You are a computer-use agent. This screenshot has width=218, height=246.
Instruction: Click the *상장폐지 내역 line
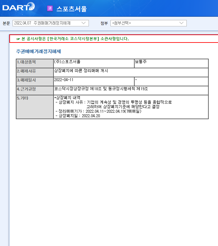point(67,98)
